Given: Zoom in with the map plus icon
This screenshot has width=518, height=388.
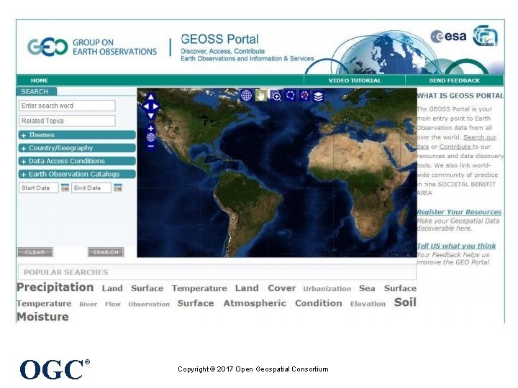Looking at the screenshot, I should (x=150, y=129).
